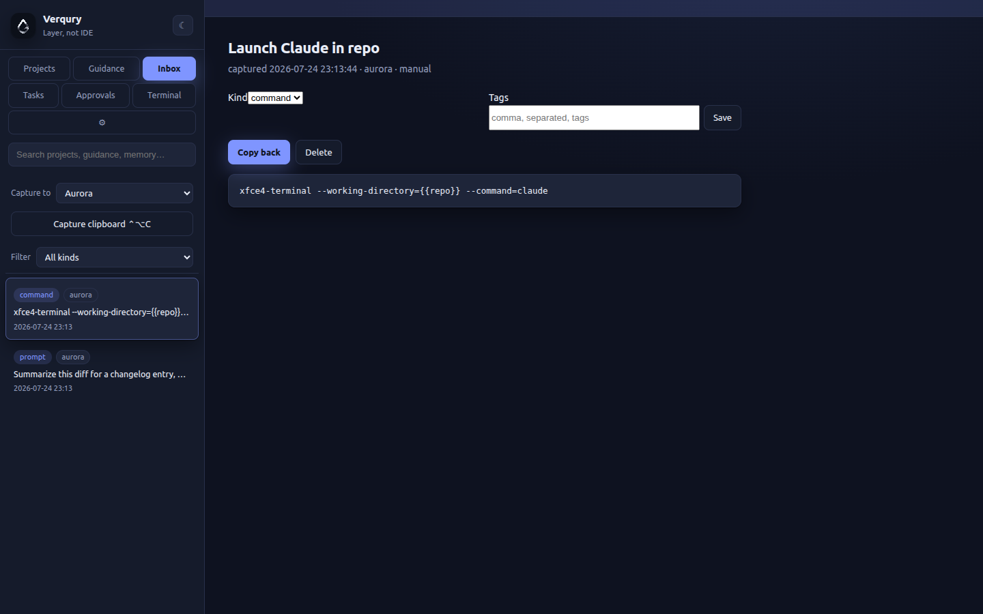Select the xfce4-terminal command inbox item
This screenshot has width=983, height=614.
[102, 308]
